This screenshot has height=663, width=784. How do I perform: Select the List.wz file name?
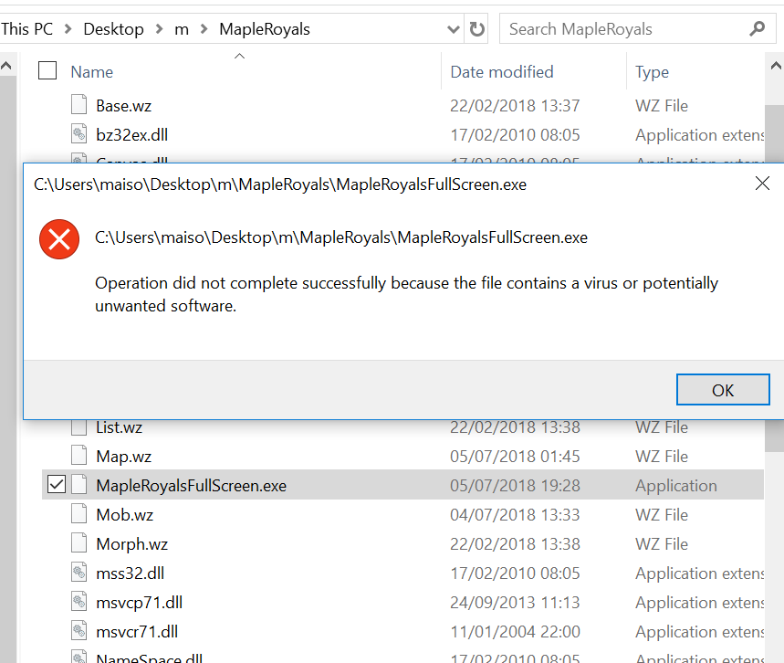pyautogui.click(x=119, y=427)
